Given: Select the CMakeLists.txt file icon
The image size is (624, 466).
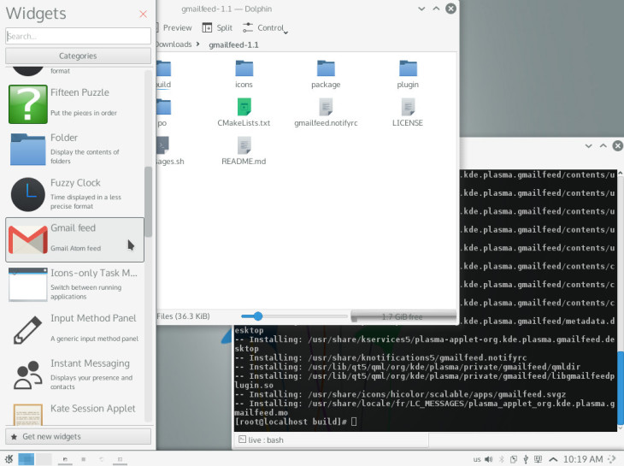Looking at the screenshot, I should 244,107.
